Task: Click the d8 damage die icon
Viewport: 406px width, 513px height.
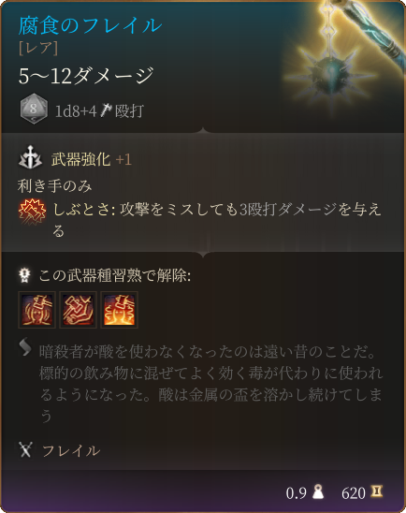Action: [x=34, y=110]
